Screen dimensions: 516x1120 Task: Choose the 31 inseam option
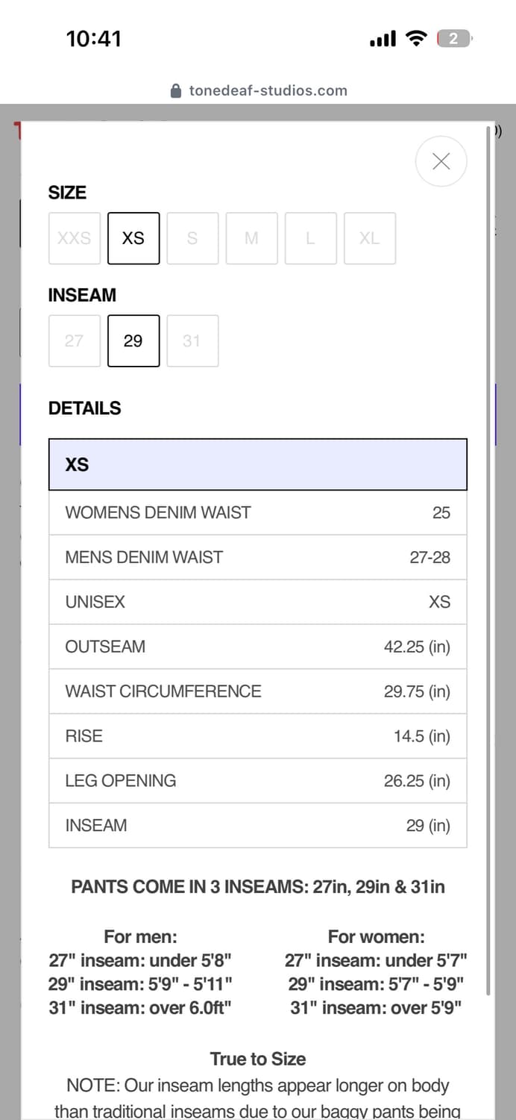coord(192,340)
